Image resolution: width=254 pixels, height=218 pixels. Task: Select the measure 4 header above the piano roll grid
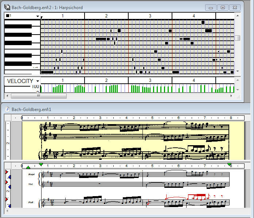coord(194,16)
